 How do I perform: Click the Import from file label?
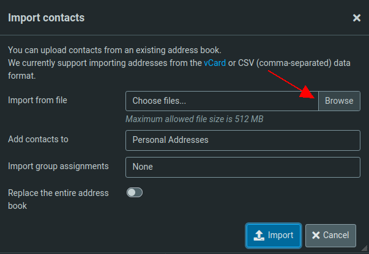coord(37,100)
